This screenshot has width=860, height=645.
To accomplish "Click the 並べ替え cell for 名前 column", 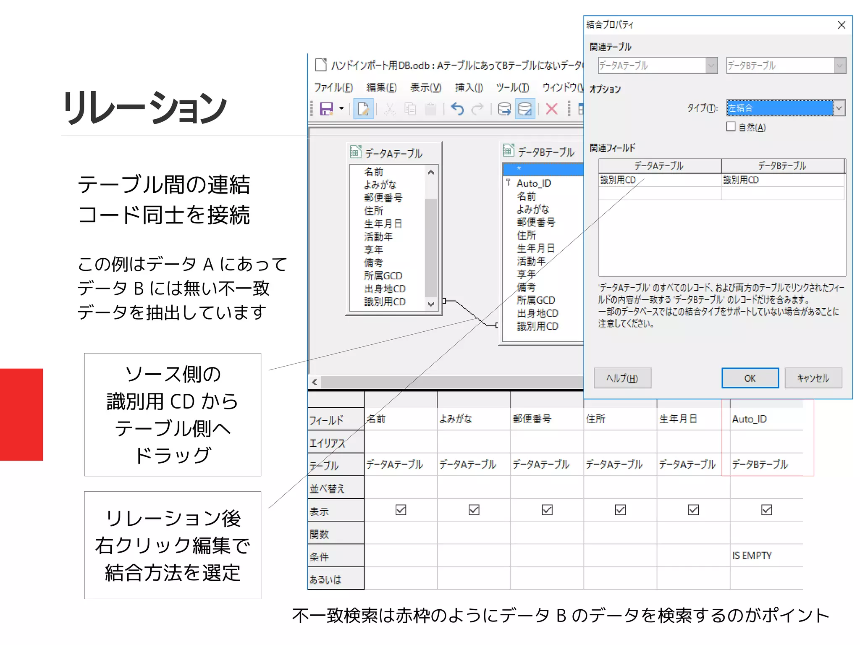I will click(x=401, y=487).
